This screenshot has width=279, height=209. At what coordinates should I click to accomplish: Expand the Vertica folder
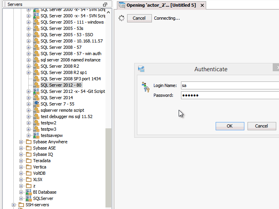pyautogui.click(x=21, y=167)
